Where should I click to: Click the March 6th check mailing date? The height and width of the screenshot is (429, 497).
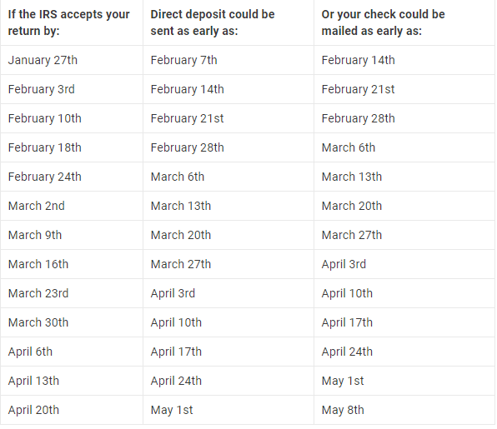point(349,147)
